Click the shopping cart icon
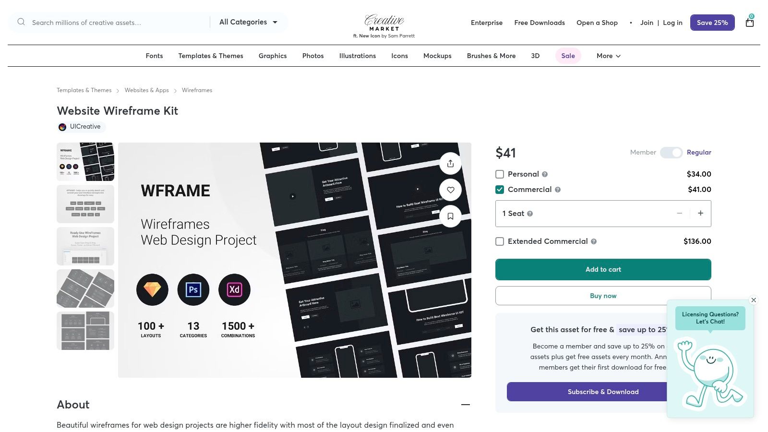This screenshot has height=432, width=768. (749, 23)
